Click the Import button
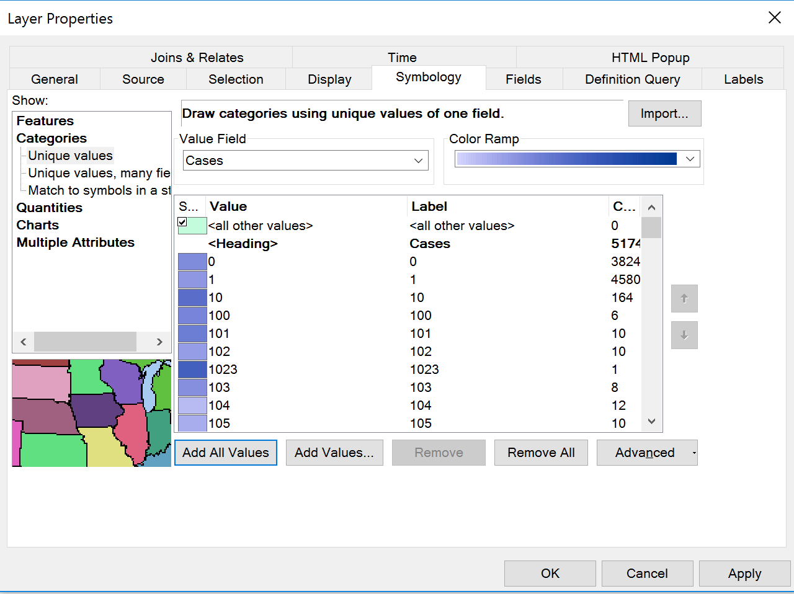 click(x=664, y=113)
